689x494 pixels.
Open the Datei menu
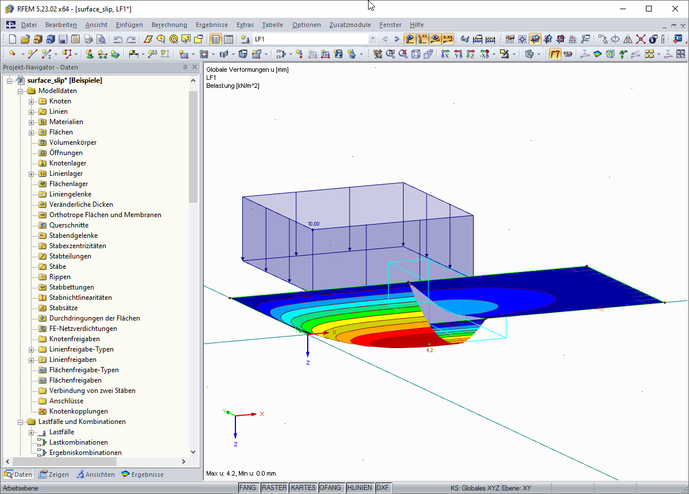29,25
